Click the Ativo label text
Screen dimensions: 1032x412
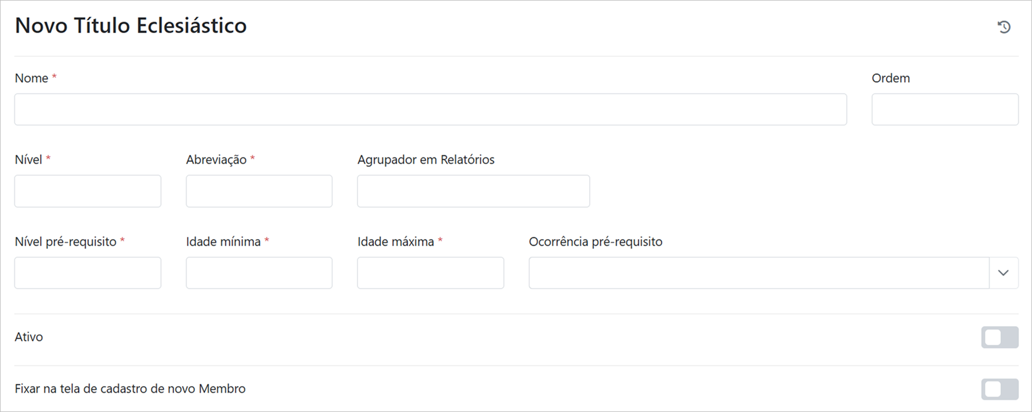(x=29, y=337)
